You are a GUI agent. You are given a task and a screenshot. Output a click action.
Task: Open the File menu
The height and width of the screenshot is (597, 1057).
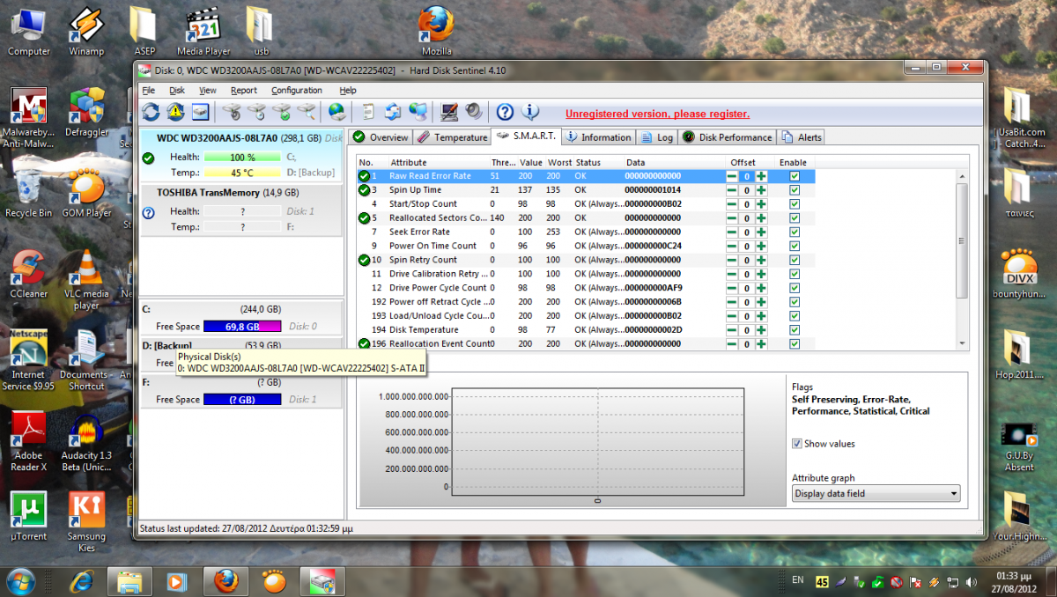pos(148,90)
